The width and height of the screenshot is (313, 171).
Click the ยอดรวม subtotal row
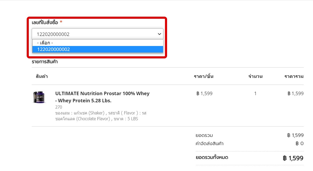(250, 135)
